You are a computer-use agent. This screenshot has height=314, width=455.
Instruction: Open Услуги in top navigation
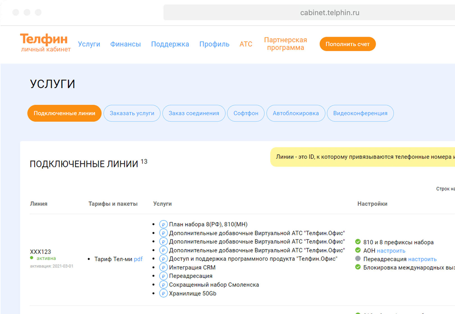[89, 44]
